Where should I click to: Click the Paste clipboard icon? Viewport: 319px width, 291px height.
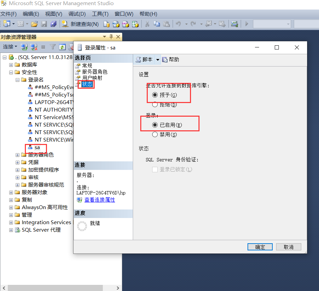click(x=166, y=24)
